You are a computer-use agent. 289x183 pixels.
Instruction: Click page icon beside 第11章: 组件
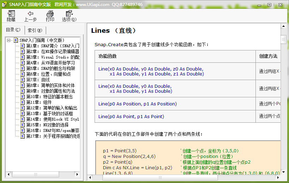pos(23,102)
